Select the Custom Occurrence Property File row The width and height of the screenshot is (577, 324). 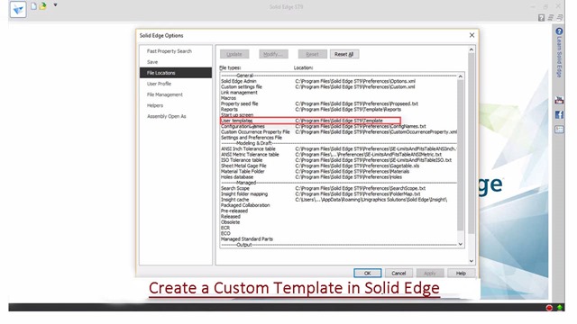click(339, 132)
